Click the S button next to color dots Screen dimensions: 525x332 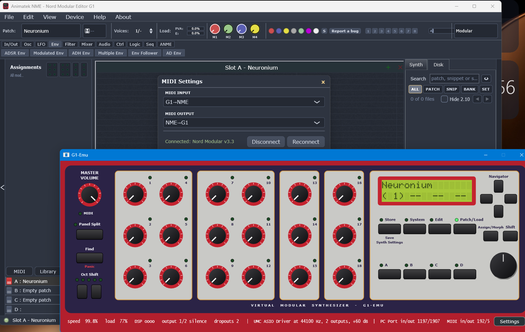pyautogui.click(x=324, y=31)
